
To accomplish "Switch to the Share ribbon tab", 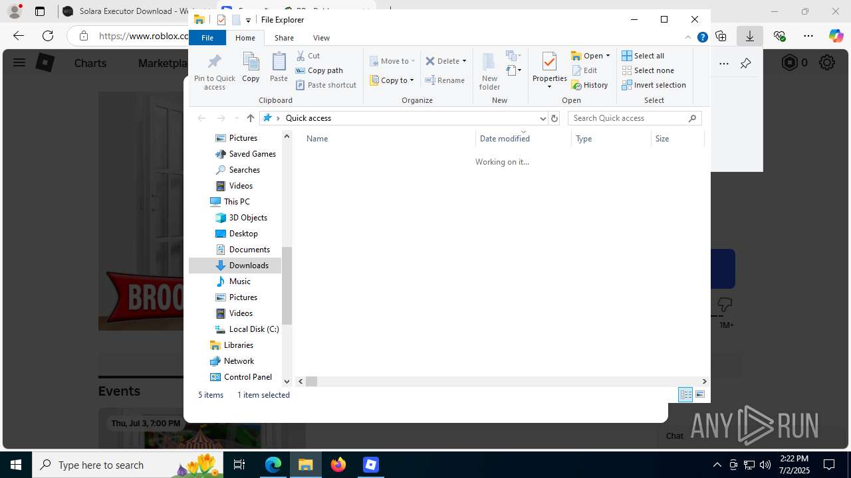I will 284,38.
